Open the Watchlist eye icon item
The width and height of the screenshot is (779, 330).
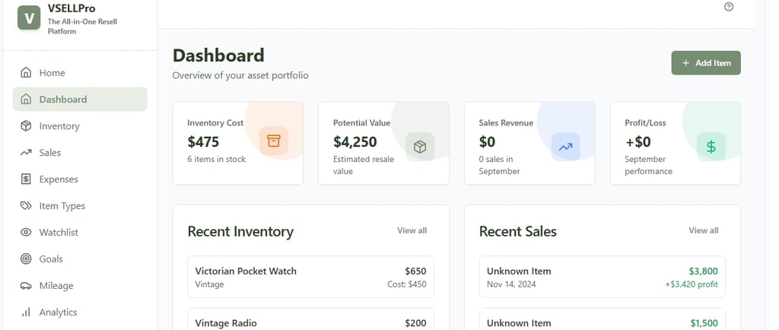click(26, 233)
